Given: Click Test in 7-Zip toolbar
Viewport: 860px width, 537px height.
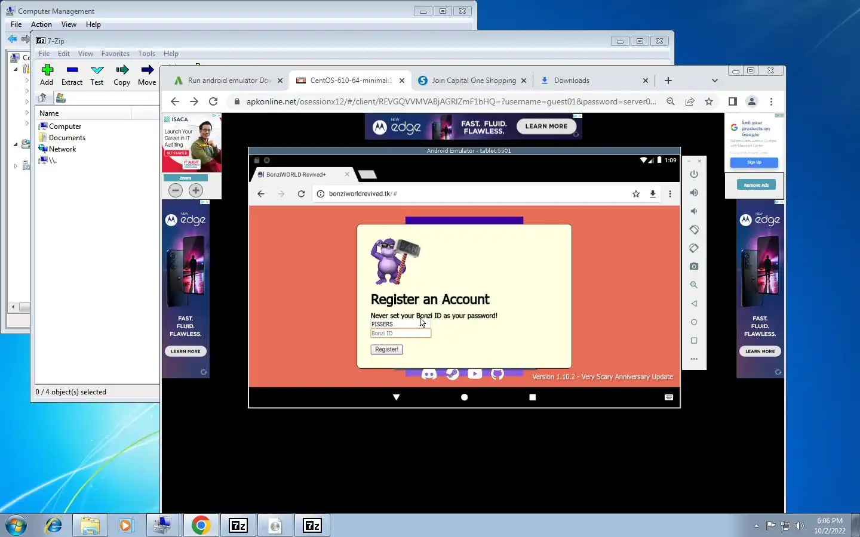Looking at the screenshot, I should 97,75.
